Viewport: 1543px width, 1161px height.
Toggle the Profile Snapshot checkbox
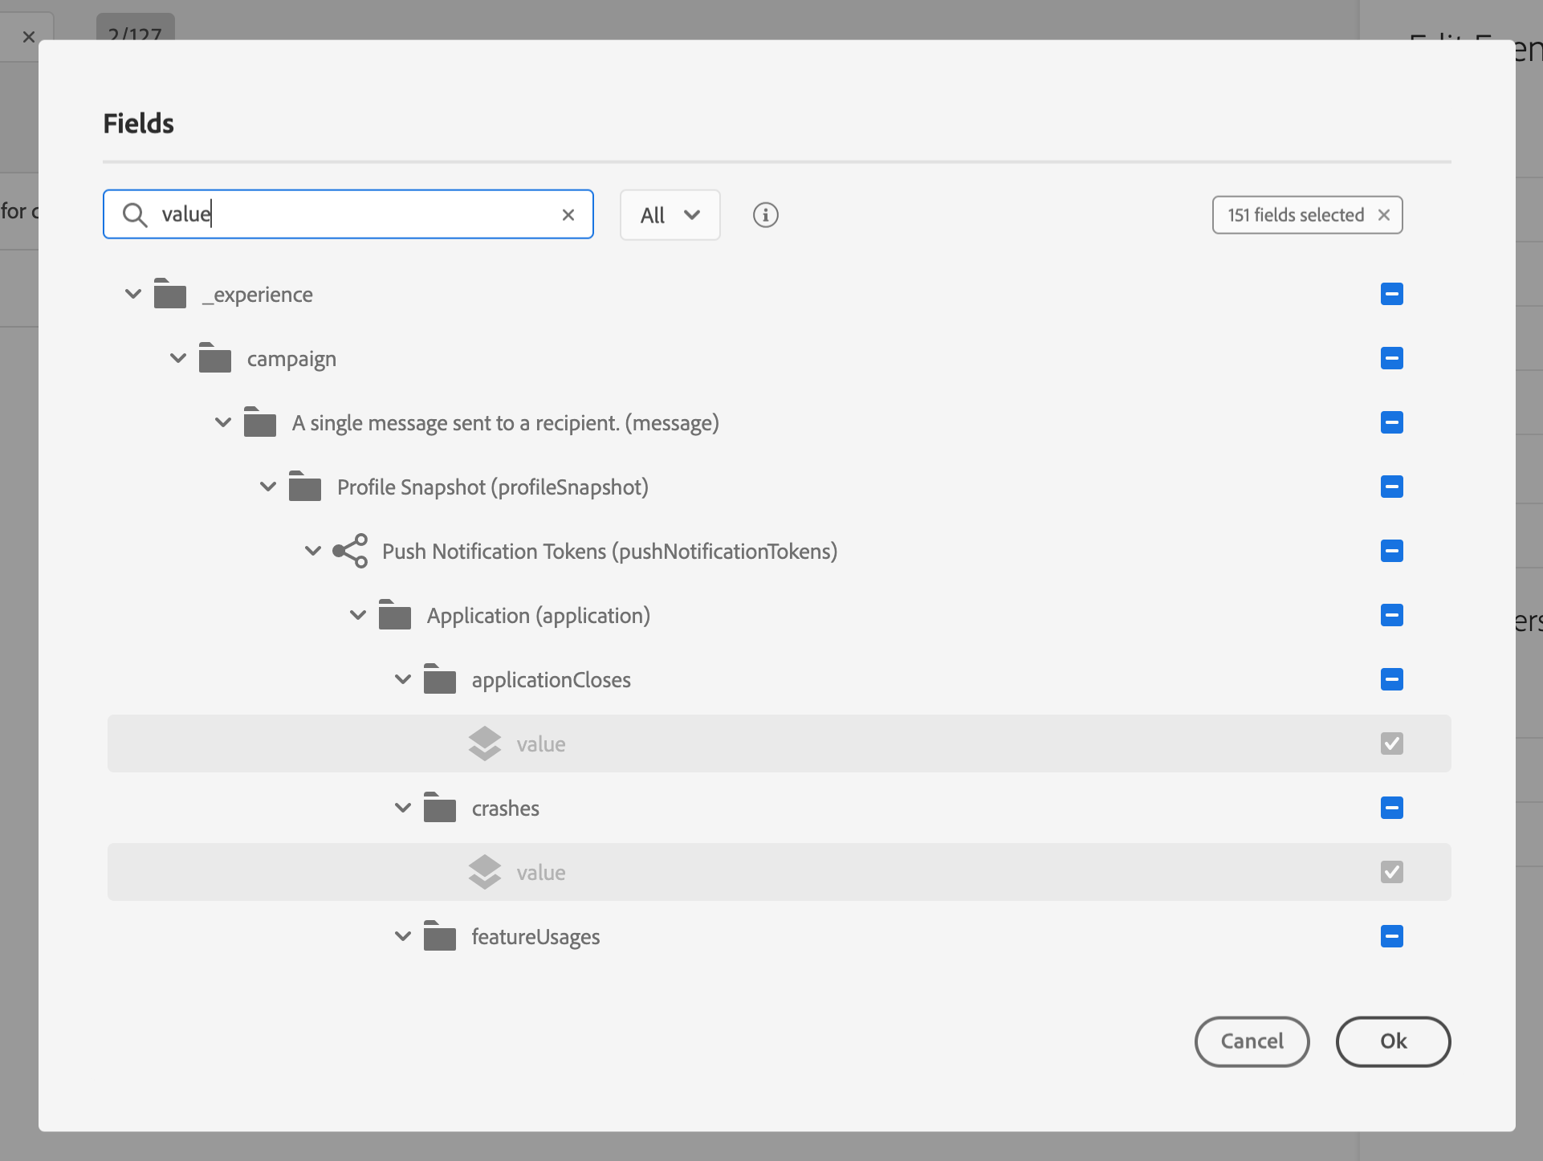point(1391,487)
